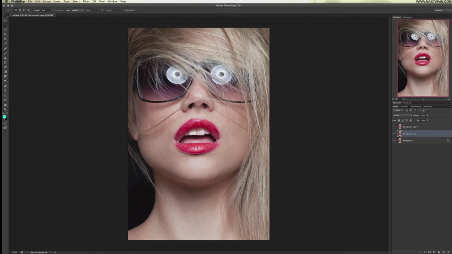
Task: Select the Clone Stamp tool
Action: pos(5,58)
